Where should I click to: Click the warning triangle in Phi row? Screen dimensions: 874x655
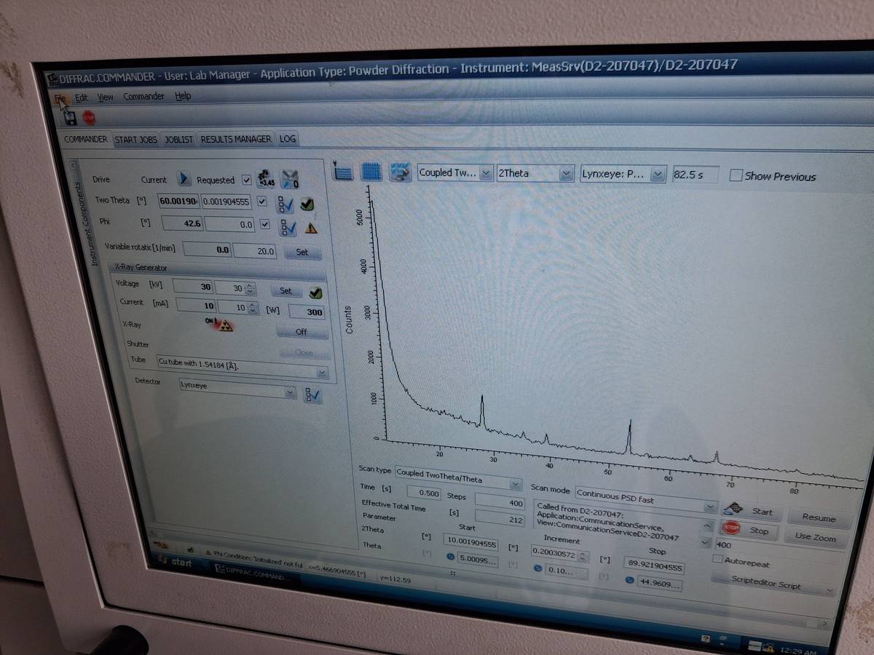click(311, 228)
